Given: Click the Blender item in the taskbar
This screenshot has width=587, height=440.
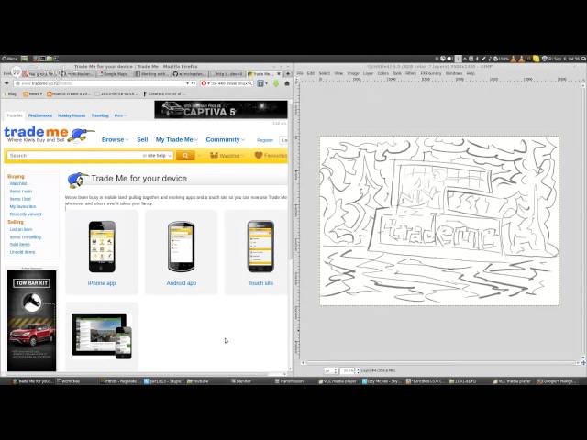Looking at the screenshot, I should click(241, 380).
